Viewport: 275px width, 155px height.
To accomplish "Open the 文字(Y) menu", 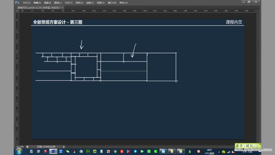I will point(68,3).
